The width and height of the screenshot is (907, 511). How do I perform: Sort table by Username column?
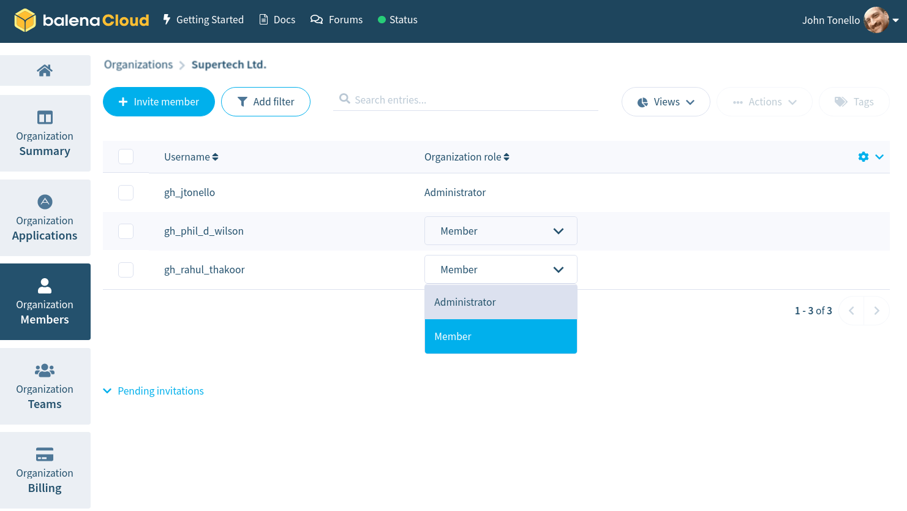point(191,157)
